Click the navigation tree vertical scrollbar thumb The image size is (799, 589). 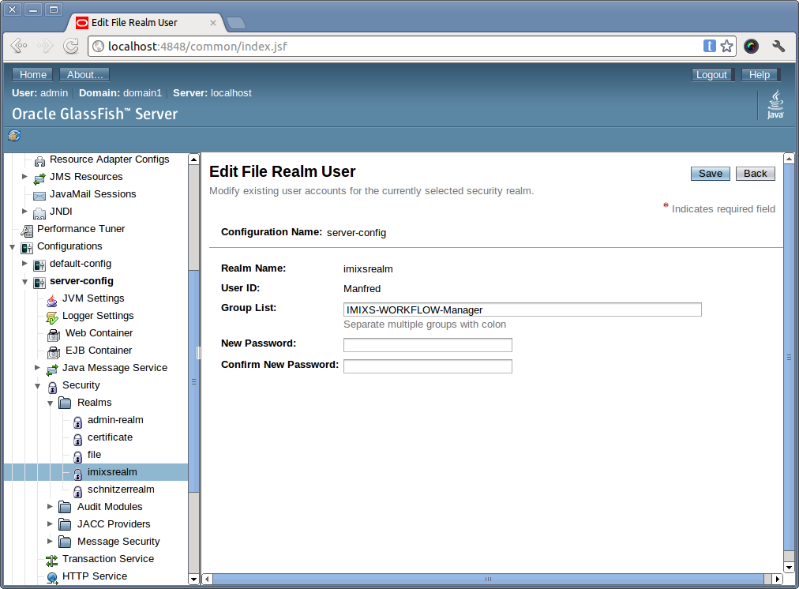[x=193, y=381]
